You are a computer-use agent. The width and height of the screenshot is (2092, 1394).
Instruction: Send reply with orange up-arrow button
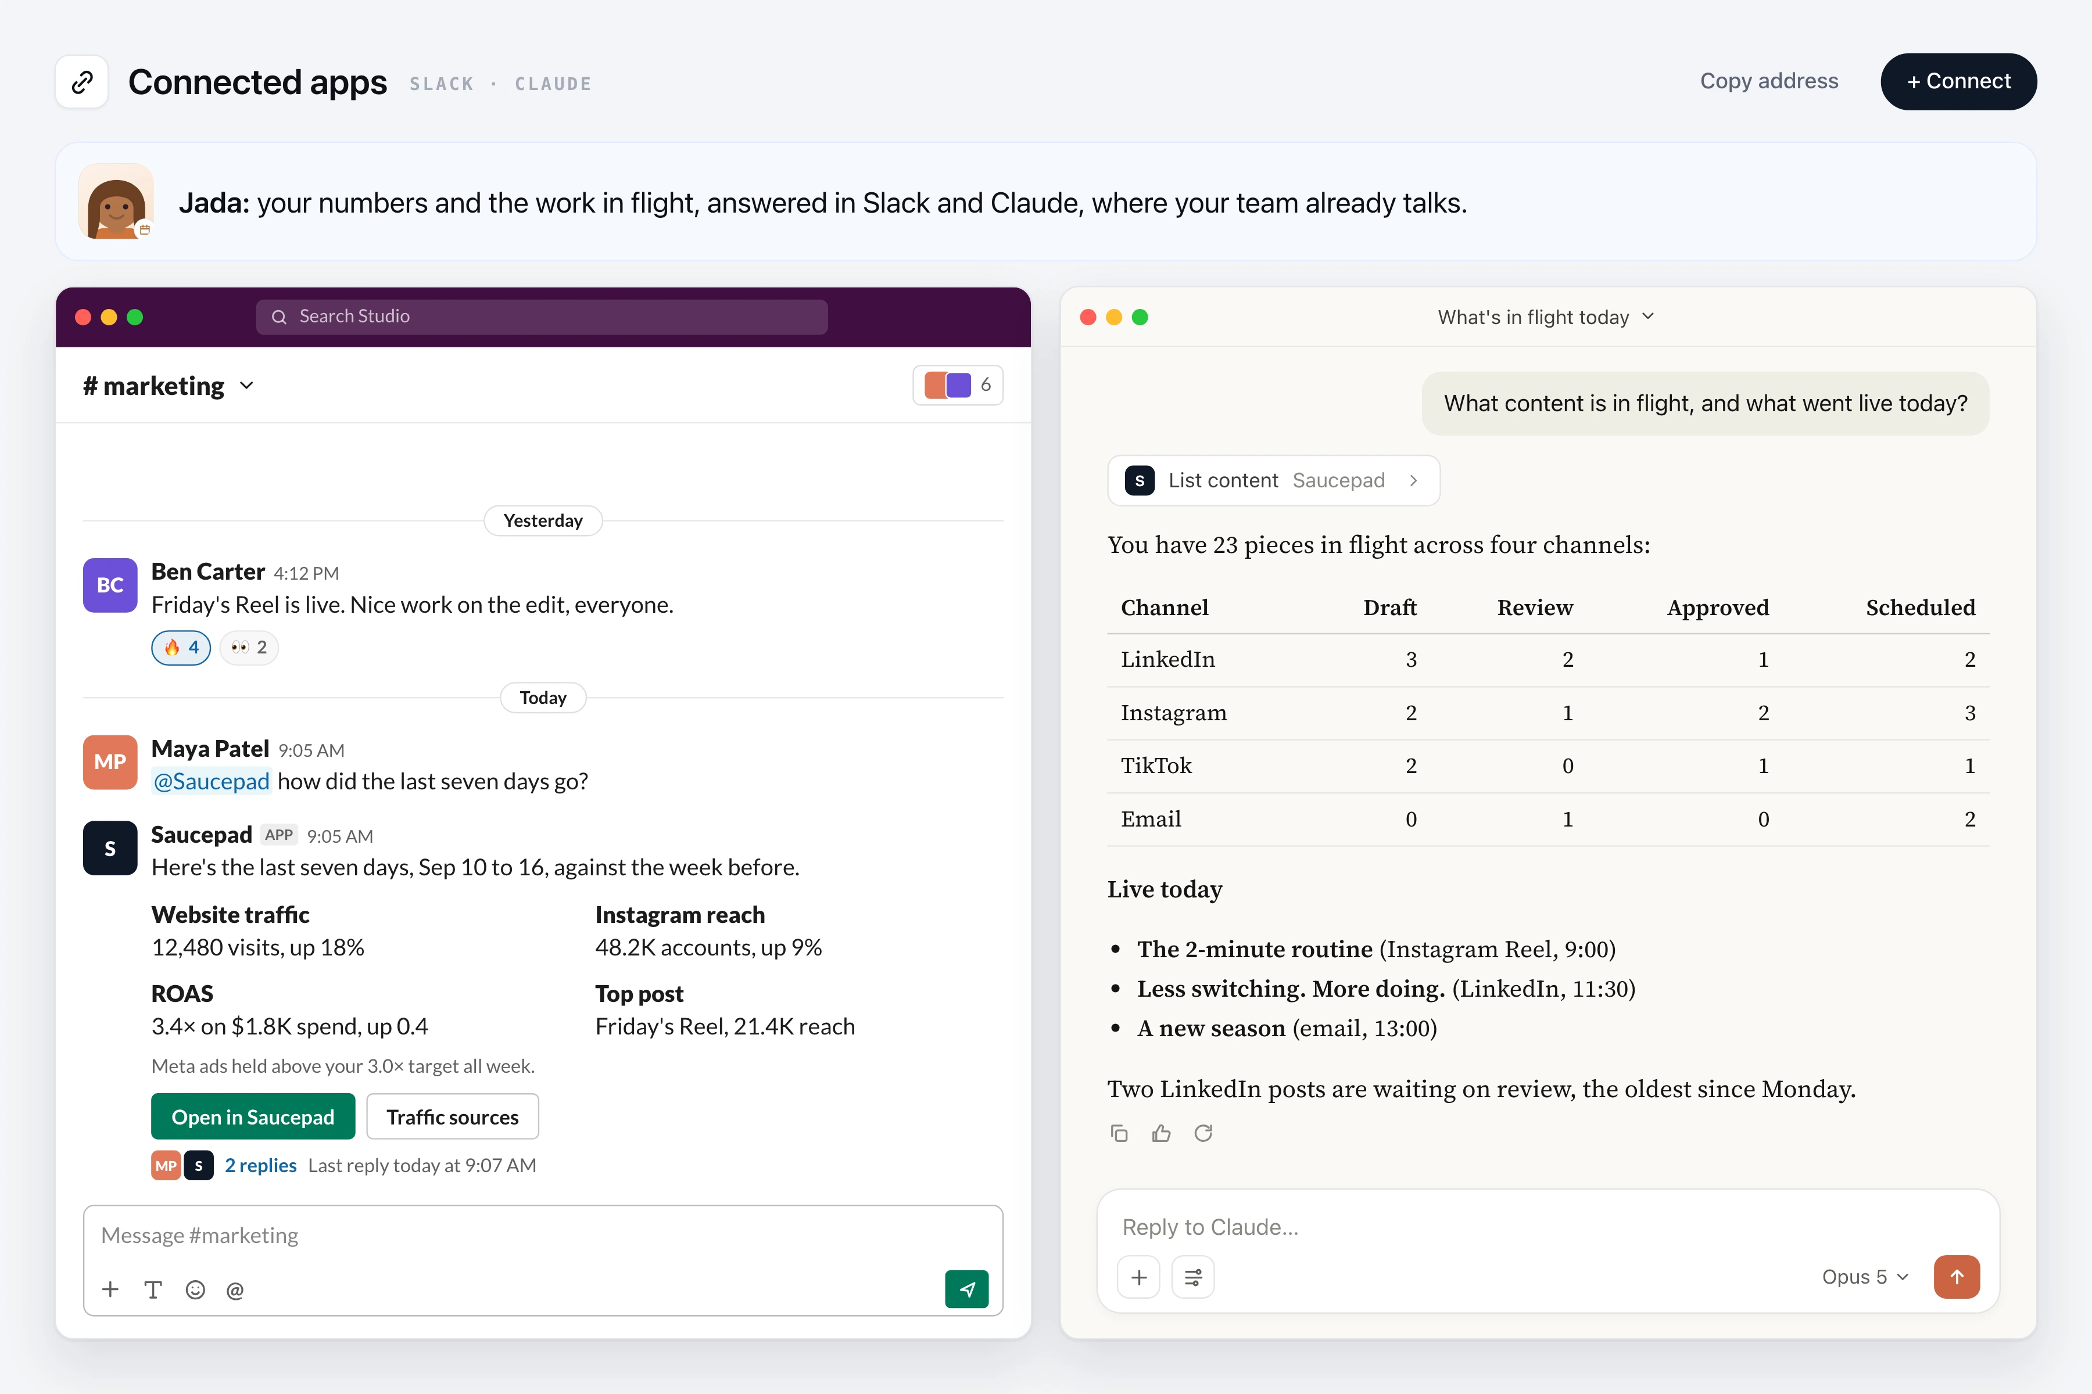click(x=1957, y=1277)
